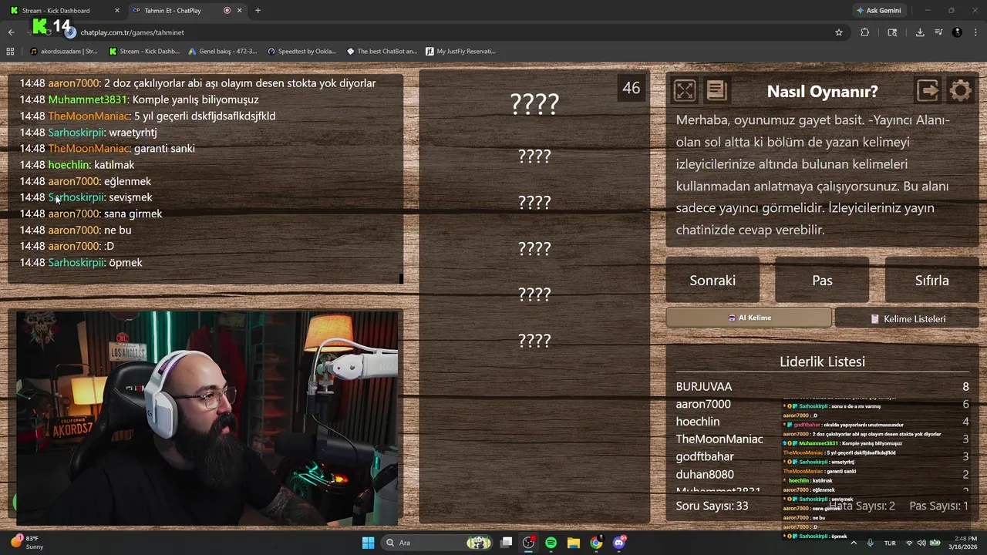Click godftbahar in the leaderboard
The height and width of the screenshot is (555, 987).
(705, 456)
